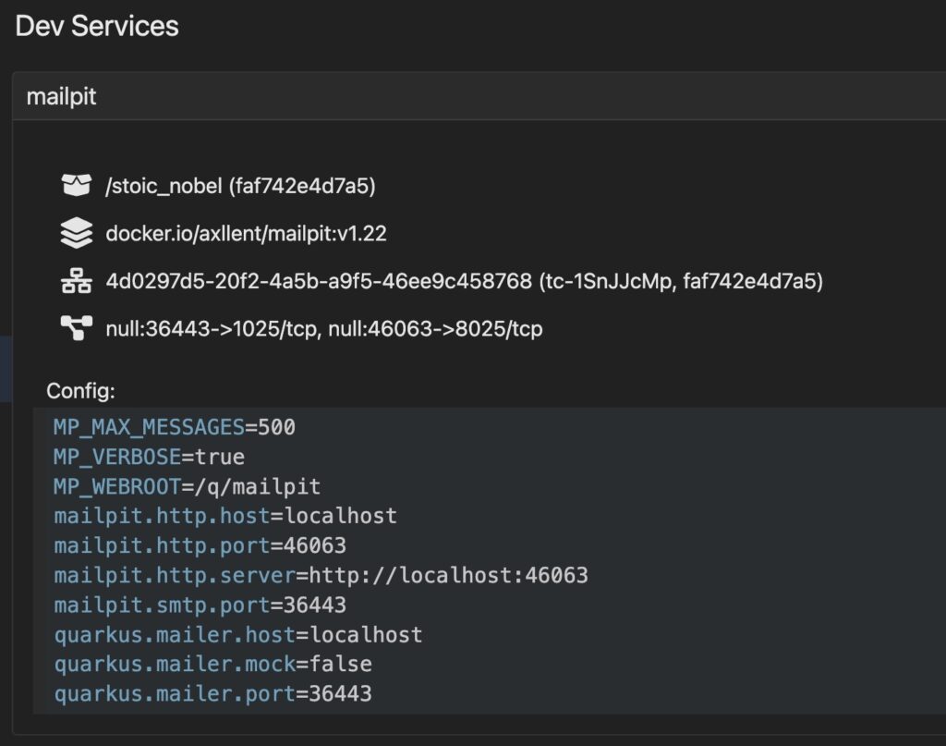Click the container box icon beside /stoic_nobel

click(77, 185)
